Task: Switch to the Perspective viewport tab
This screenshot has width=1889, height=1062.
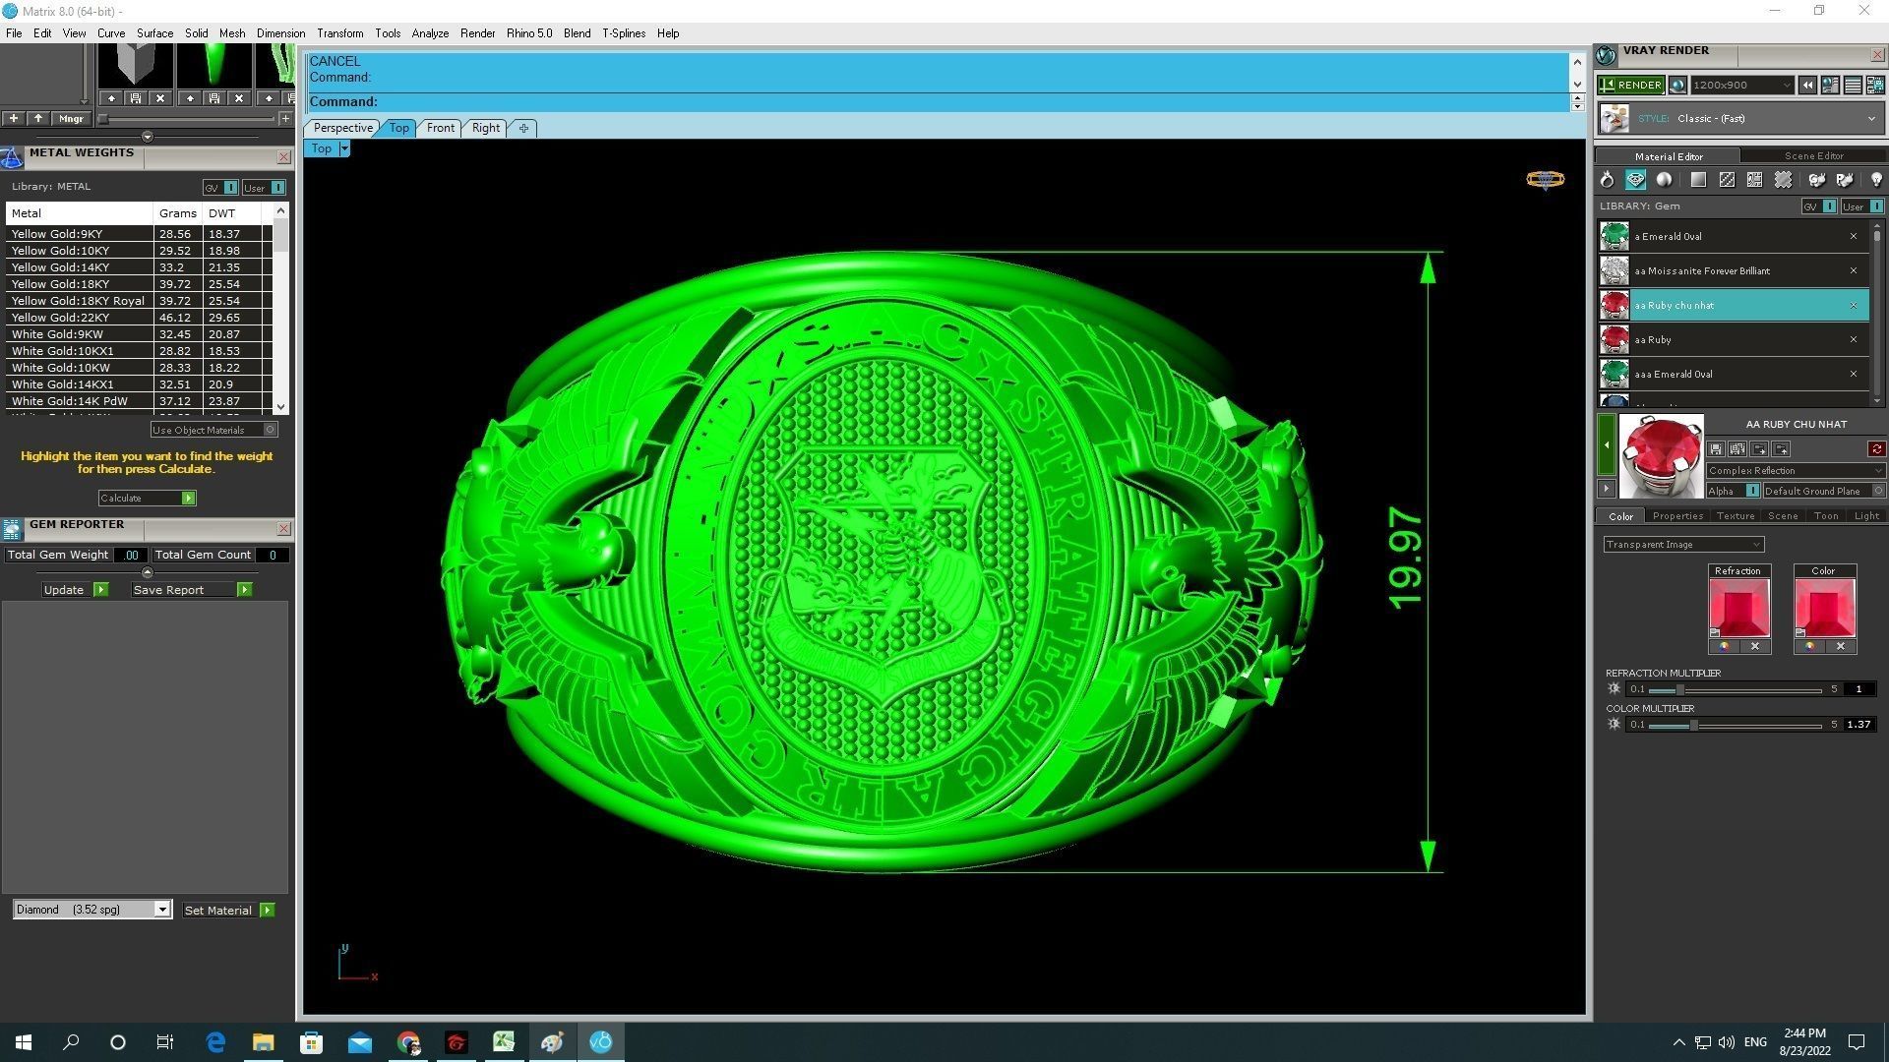Action: coord(342,128)
